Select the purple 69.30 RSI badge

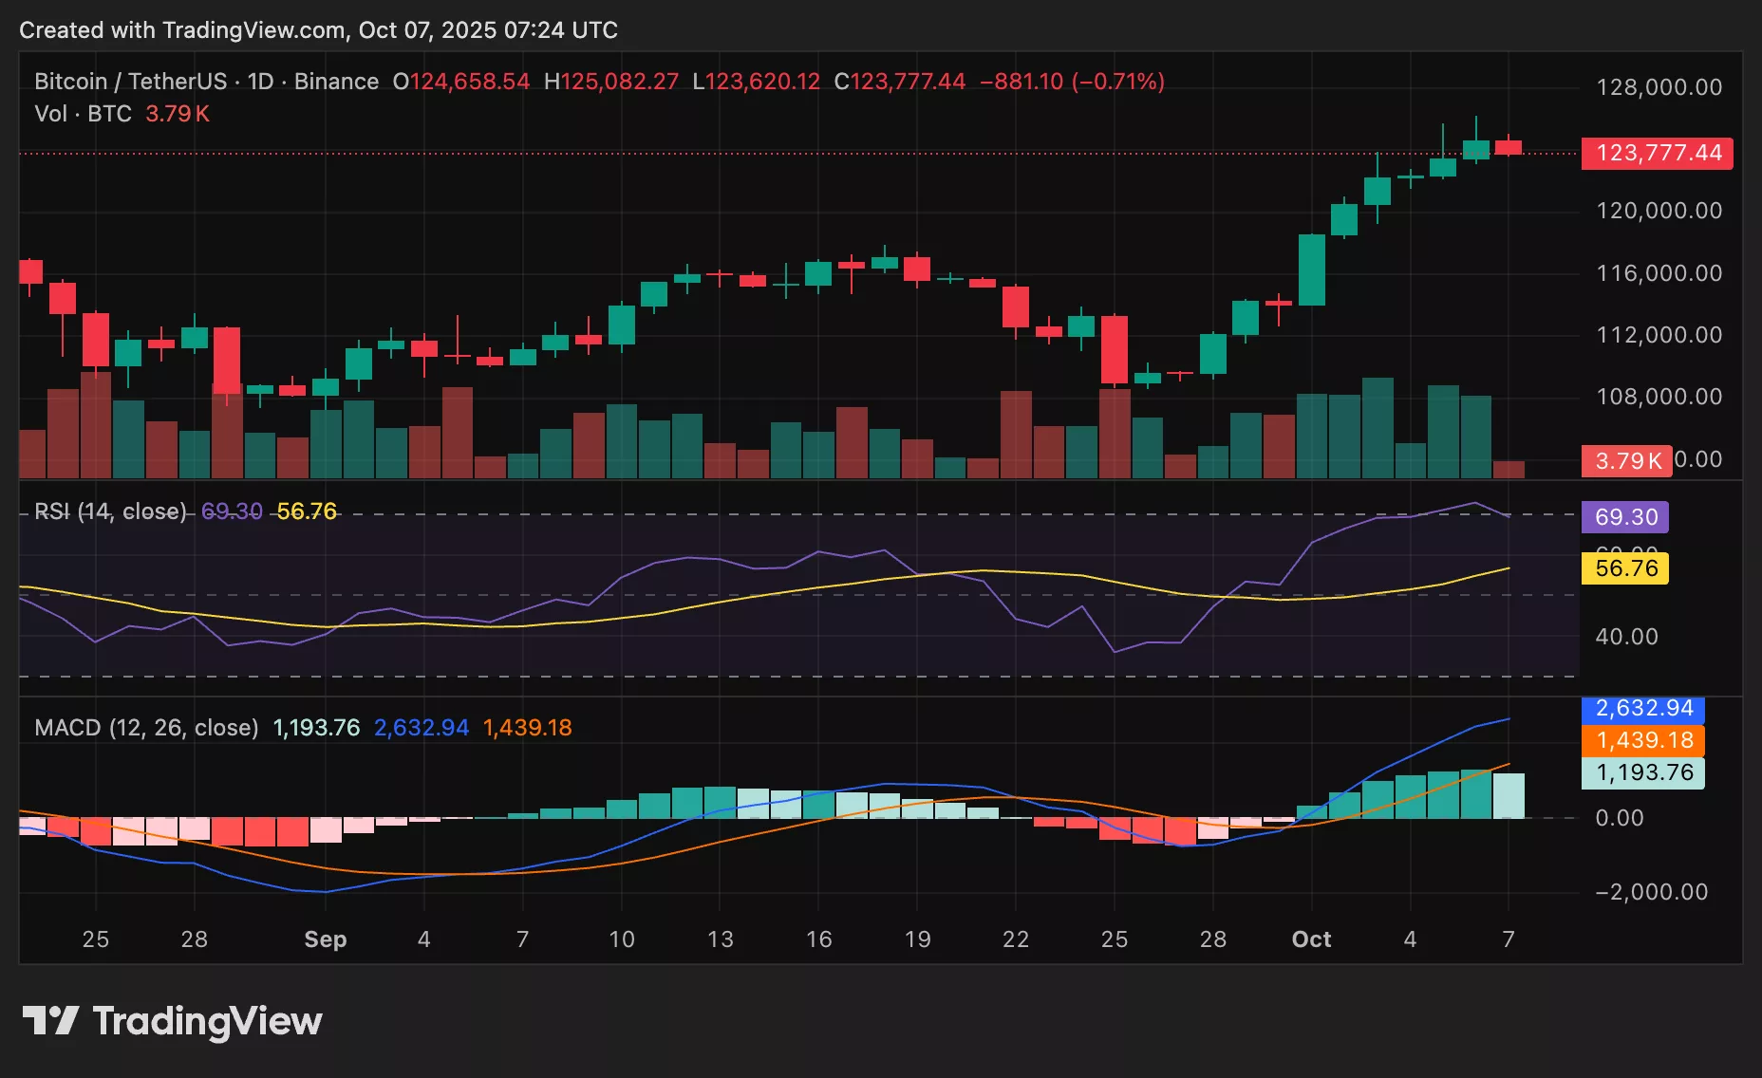(x=1624, y=517)
